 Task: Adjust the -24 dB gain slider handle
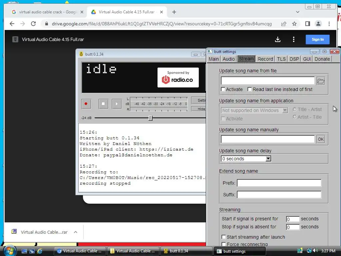[150, 118]
